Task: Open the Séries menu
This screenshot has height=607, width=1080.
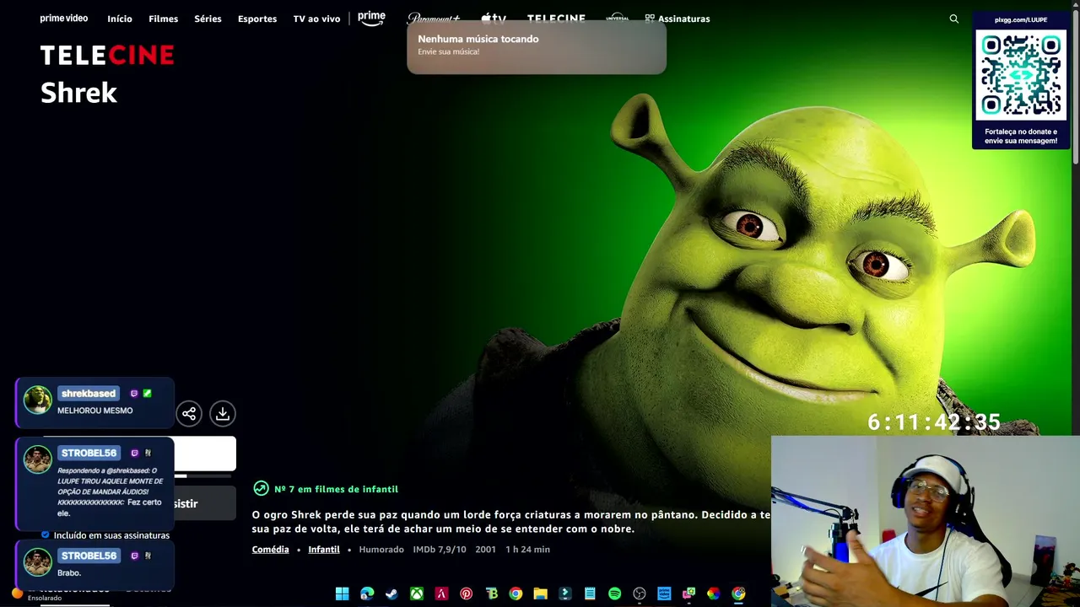Action: coord(208,19)
